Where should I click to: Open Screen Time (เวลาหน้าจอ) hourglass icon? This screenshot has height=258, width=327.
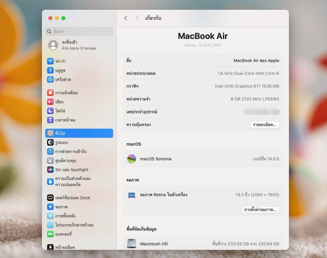tap(50, 120)
